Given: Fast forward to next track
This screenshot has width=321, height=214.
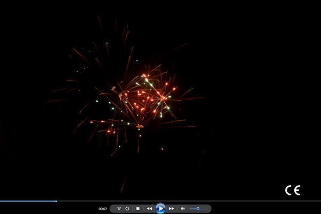Looking at the screenshot, I should tap(172, 209).
